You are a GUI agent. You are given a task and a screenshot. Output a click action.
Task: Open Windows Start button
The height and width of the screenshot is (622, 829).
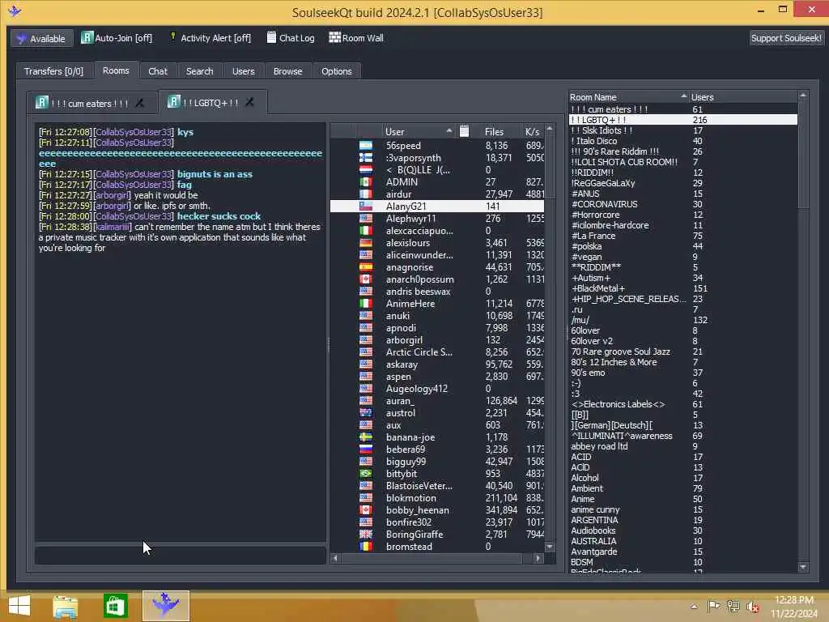tap(19, 606)
